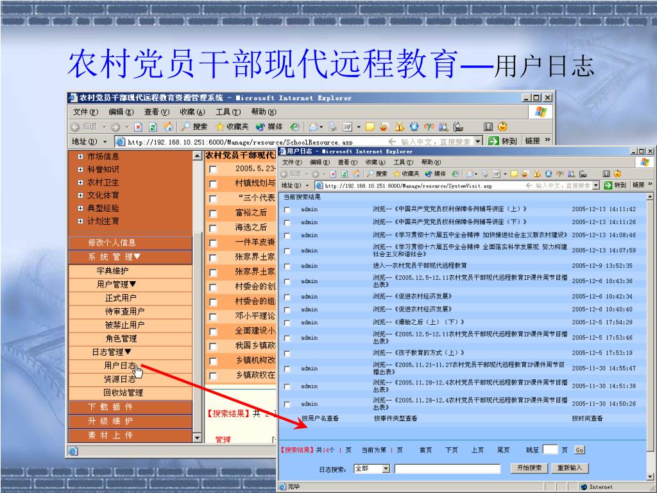Click Refresh icon in 用户日志 window toolbar
The height and width of the screenshot is (493, 657).
point(345,174)
